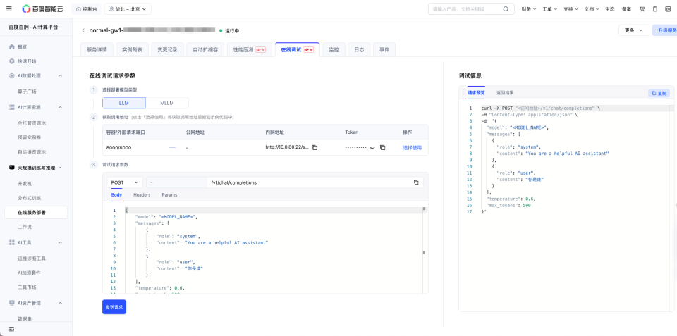677x336 pixels.
Task: Click the 选择使用 link
Action: (413, 147)
